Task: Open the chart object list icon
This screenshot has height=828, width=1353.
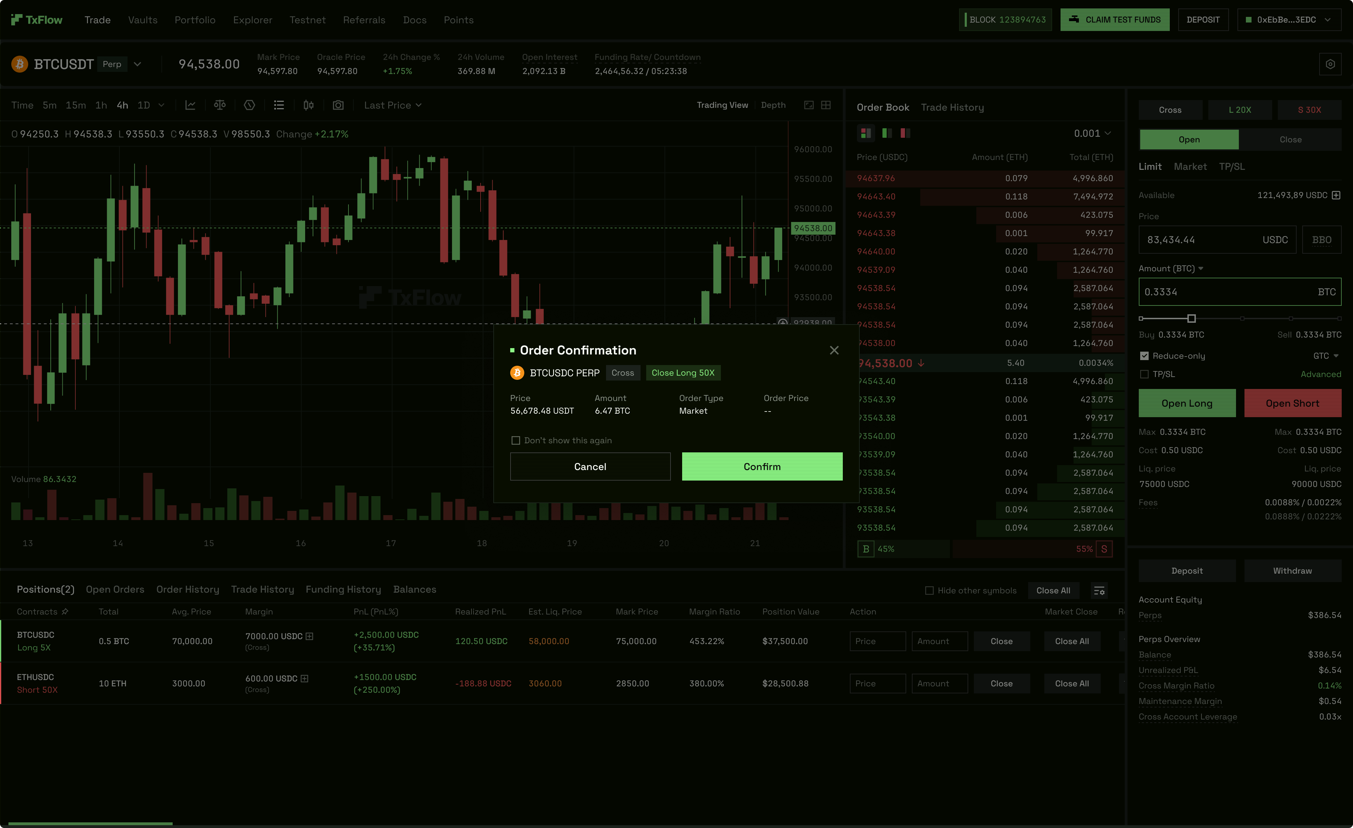Action: 279,105
